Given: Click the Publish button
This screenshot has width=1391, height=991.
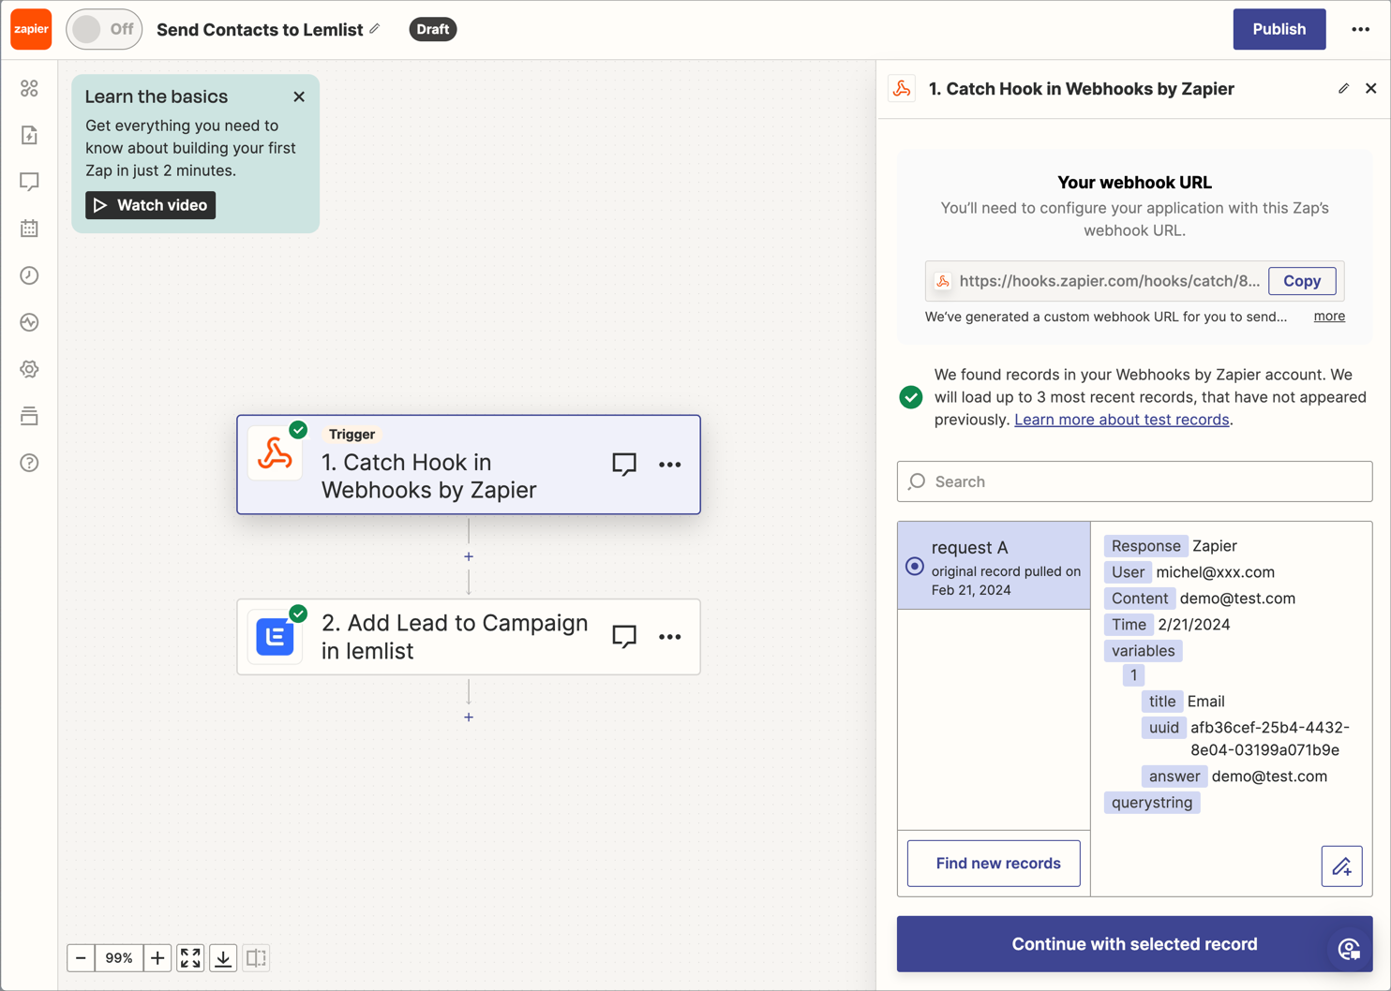Looking at the screenshot, I should click(x=1279, y=29).
